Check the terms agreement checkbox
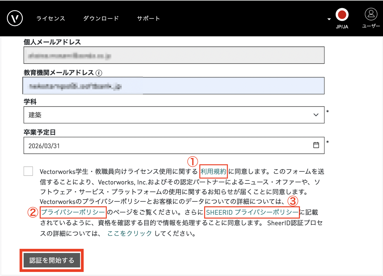 (x=28, y=171)
